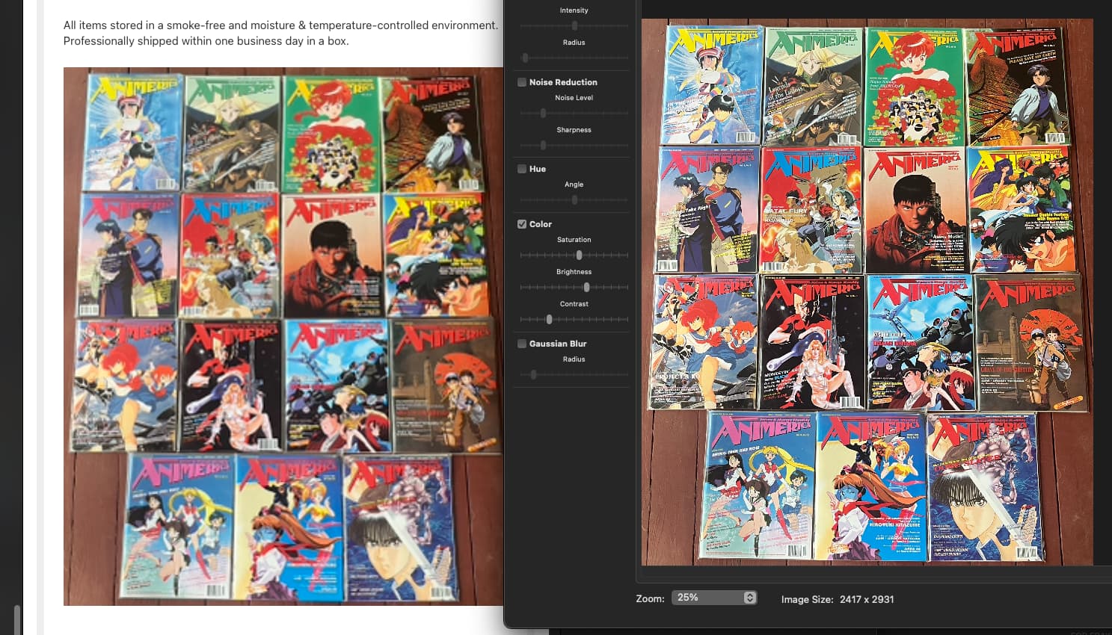Turn on the Hue adjustment checkbox
The width and height of the screenshot is (1112, 635).
pos(522,169)
